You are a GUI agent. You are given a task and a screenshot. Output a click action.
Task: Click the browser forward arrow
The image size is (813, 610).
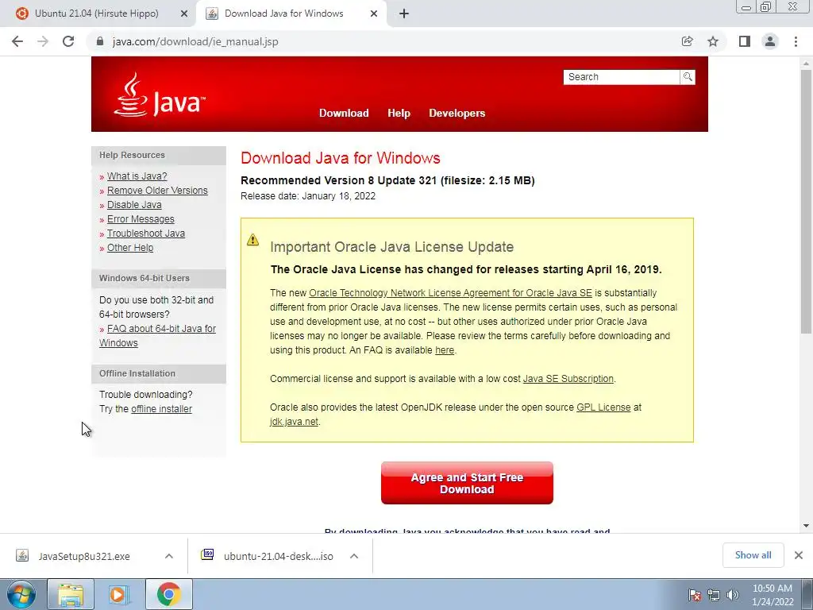[x=43, y=41]
